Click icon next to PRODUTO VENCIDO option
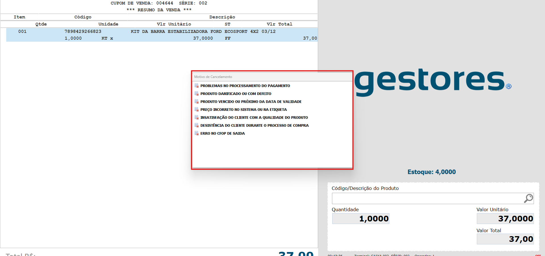The image size is (545, 256). pyautogui.click(x=197, y=101)
